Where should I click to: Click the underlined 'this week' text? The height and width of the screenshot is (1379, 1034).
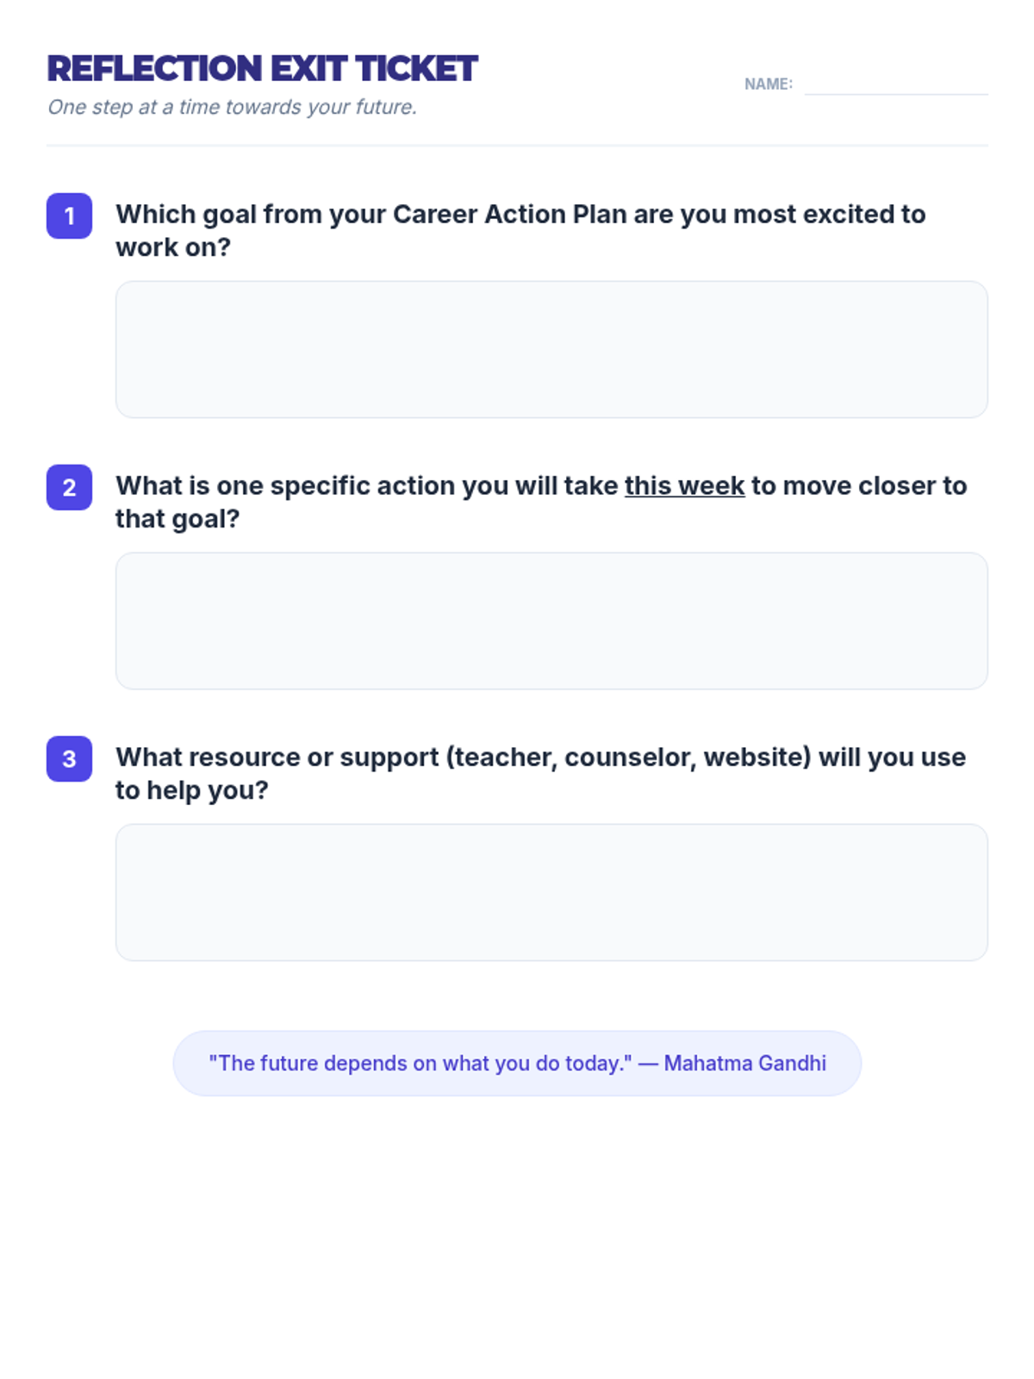coord(684,486)
